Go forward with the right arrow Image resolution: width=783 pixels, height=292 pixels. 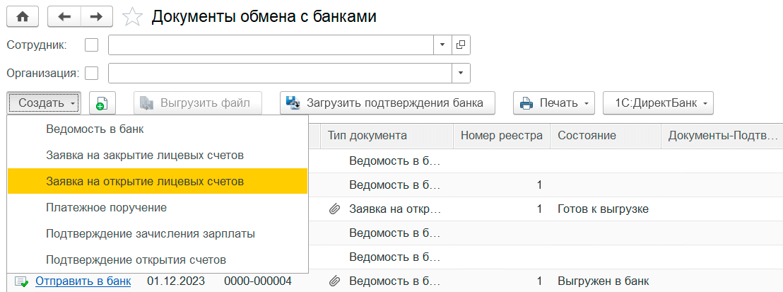[x=98, y=16]
